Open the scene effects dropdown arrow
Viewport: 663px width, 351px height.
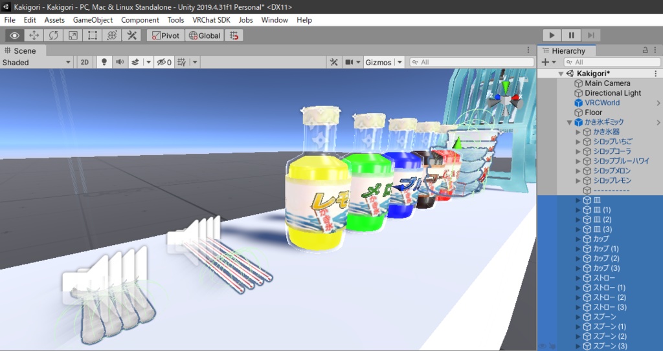point(148,62)
